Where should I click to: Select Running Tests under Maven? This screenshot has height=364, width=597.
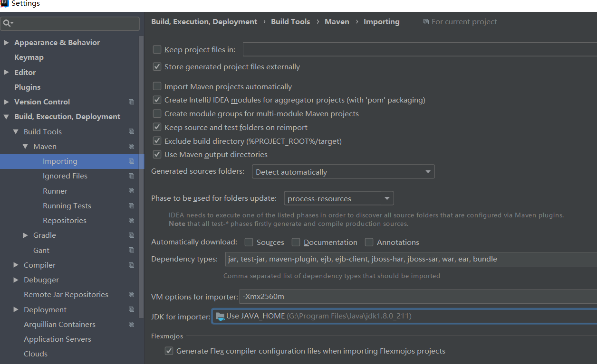[67, 206]
